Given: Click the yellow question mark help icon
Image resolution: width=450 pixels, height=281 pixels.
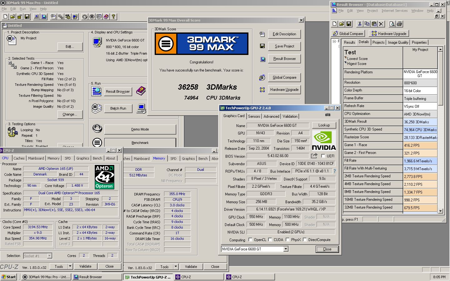Looking at the screenshot, I should click(x=113, y=17).
